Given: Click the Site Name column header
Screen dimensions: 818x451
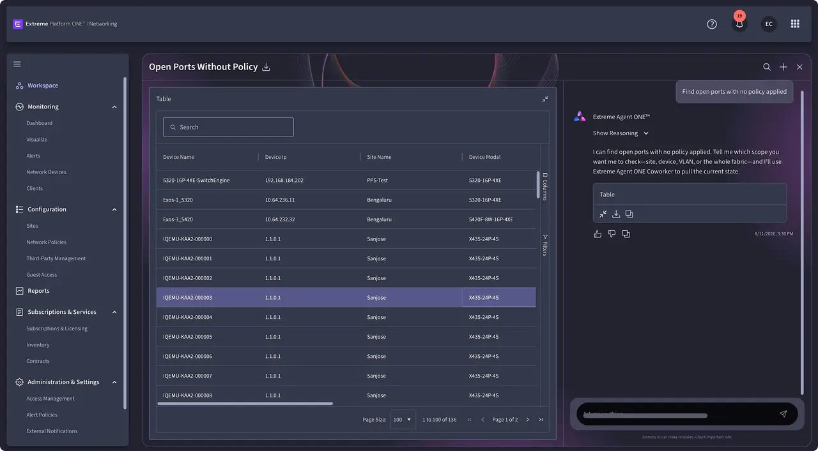Looking at the screenshot, I should coord(379,157).
